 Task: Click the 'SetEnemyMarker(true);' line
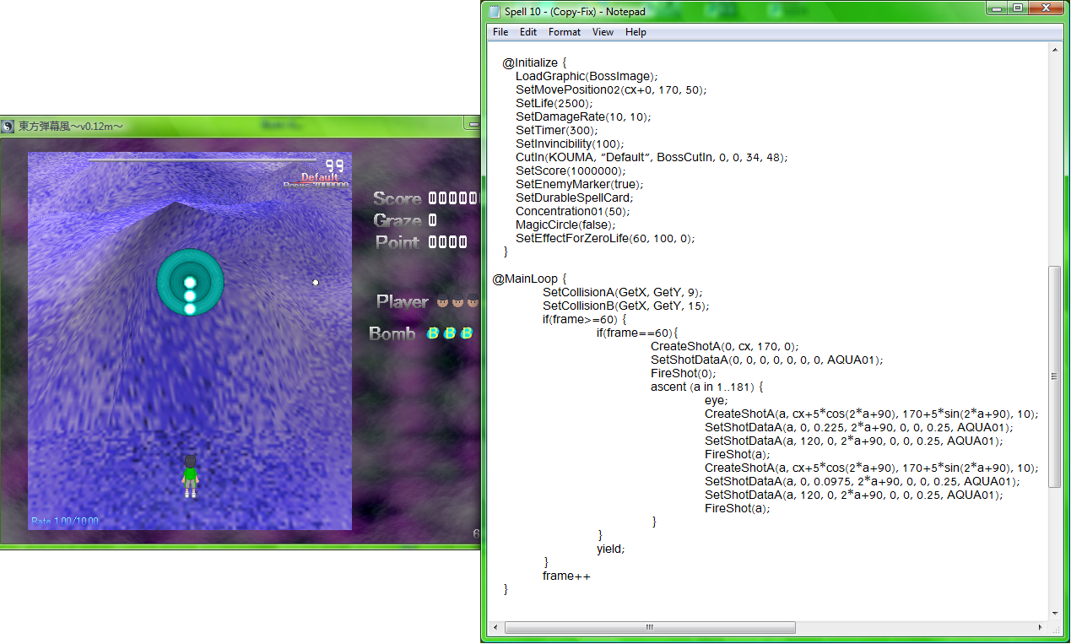pos(579,184)
